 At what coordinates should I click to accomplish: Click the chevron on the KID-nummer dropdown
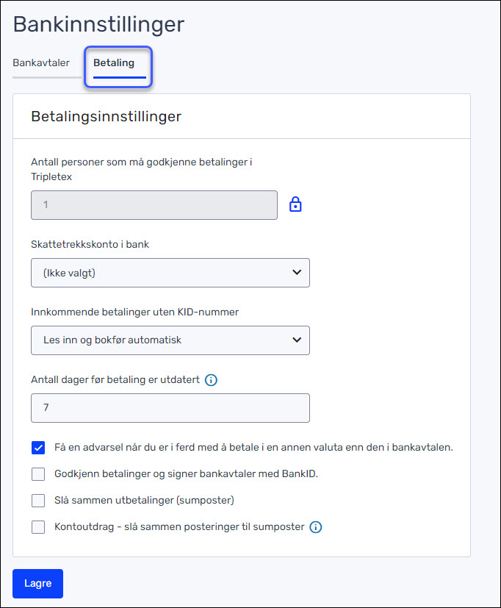tap(297, 340)
